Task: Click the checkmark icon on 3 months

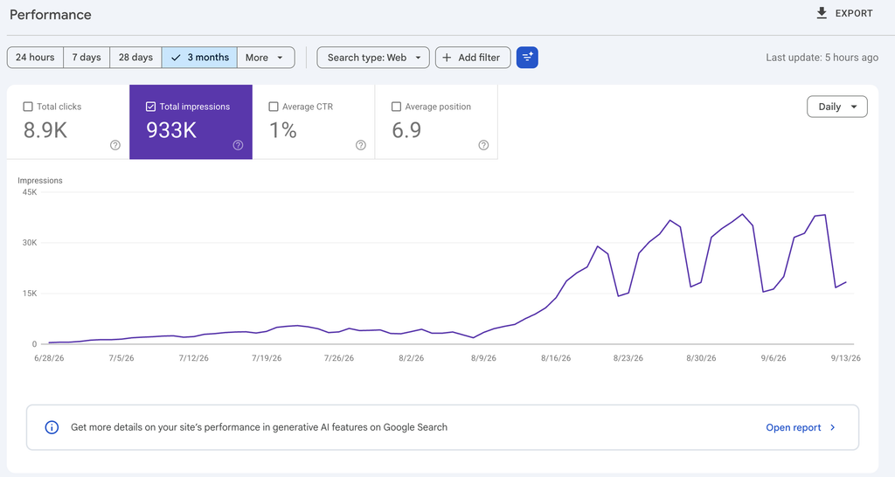Action: click(176, 58)
